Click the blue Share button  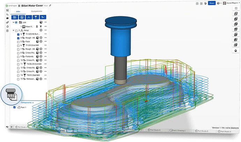pyautogui.click(x=212, y=3)
